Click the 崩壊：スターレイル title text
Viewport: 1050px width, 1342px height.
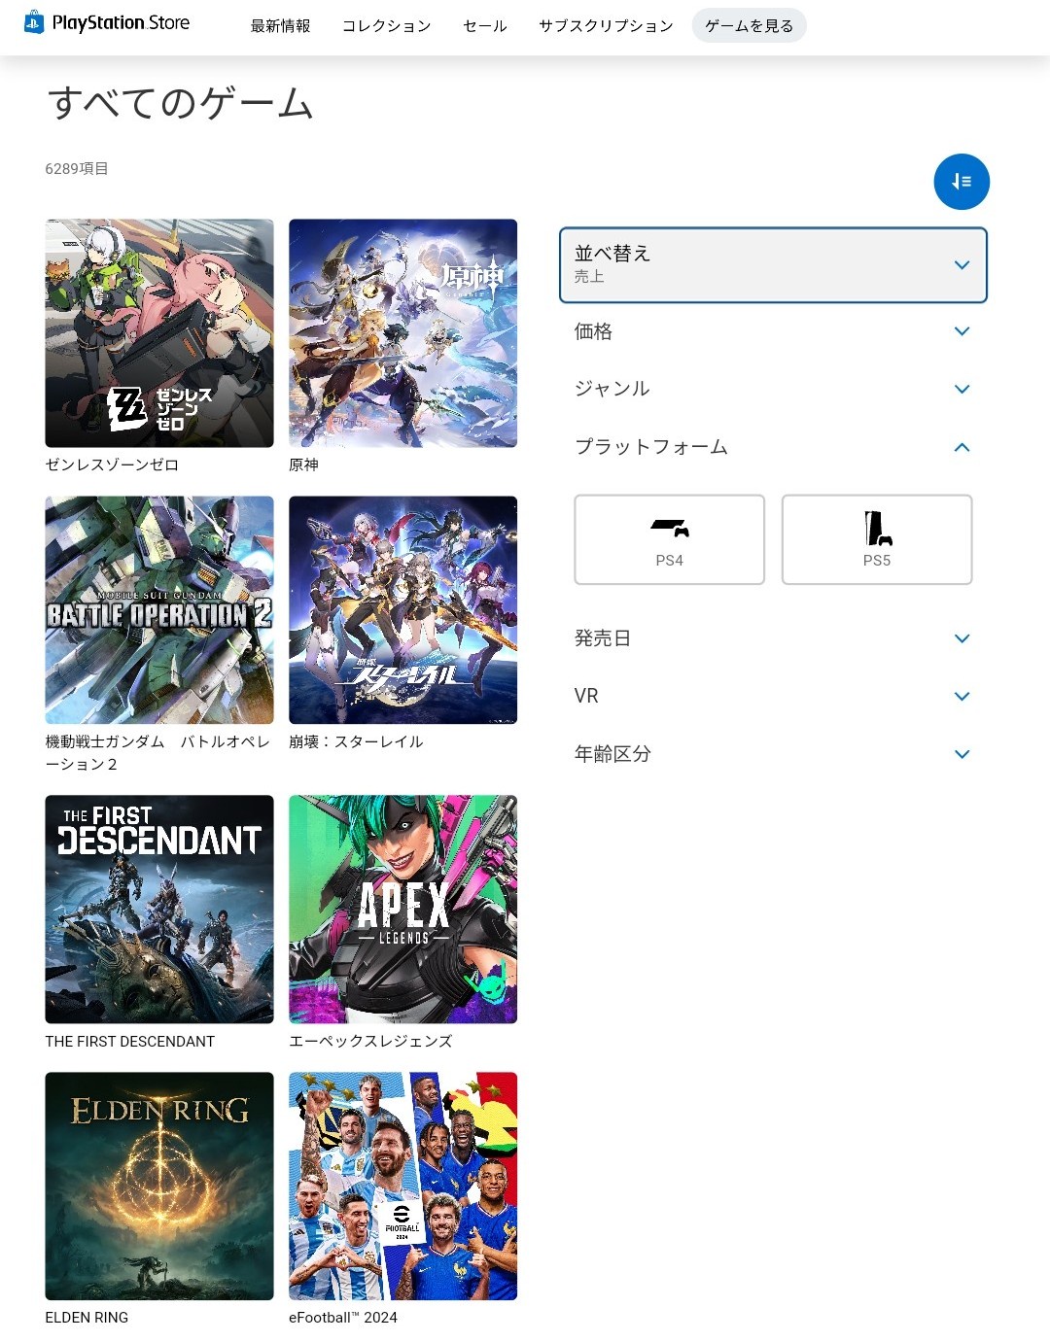[356, 741]
